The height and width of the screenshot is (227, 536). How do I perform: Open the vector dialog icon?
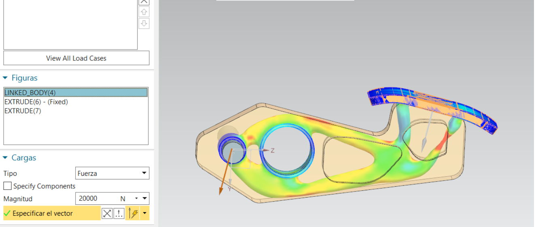coord(119,213)
